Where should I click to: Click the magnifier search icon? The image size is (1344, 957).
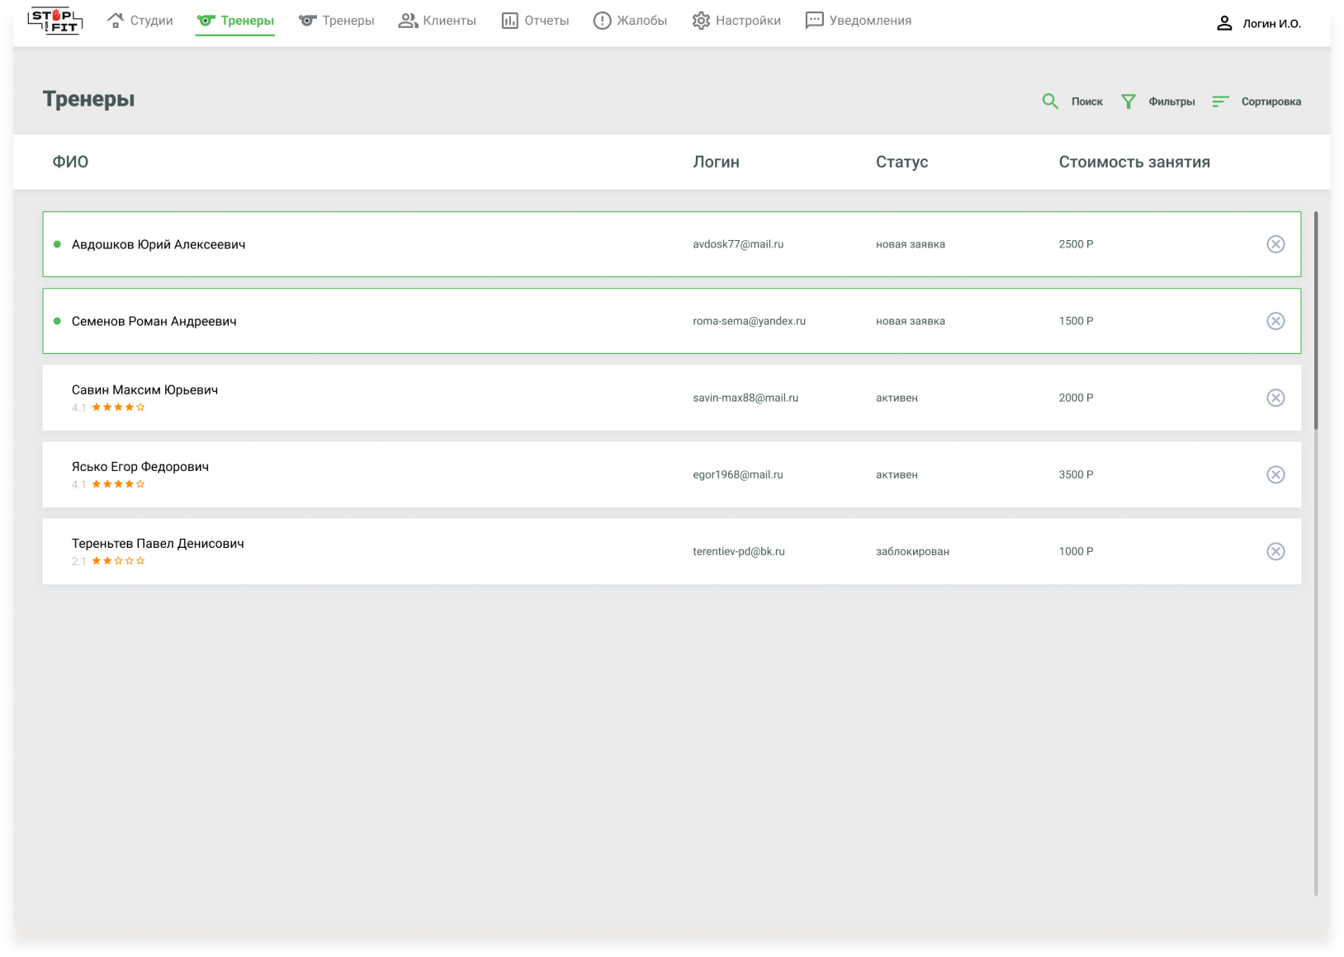coord(1050,101)
